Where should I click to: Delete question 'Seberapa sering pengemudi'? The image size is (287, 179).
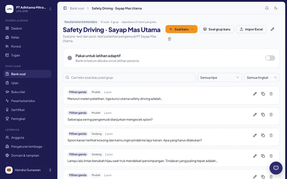[271, 115]
